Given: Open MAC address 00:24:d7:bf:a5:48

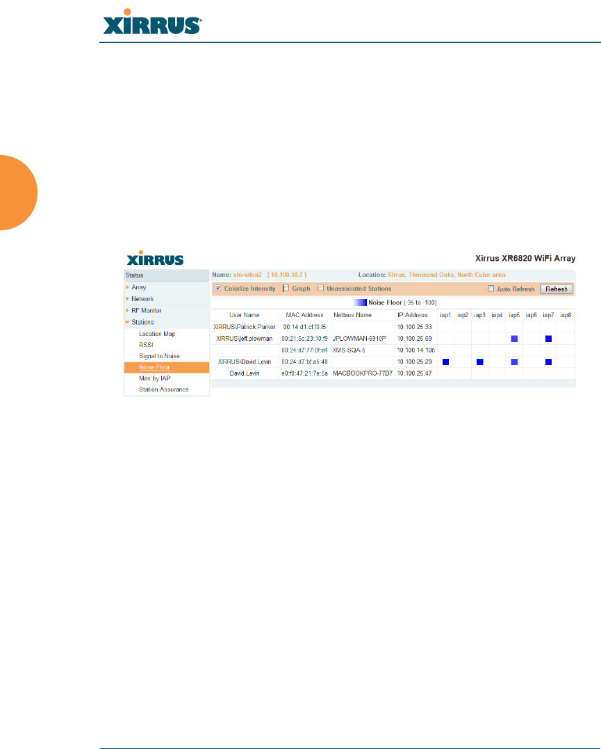Looking at the screenshot, I should pyautogui.click(x=304, y=362).
